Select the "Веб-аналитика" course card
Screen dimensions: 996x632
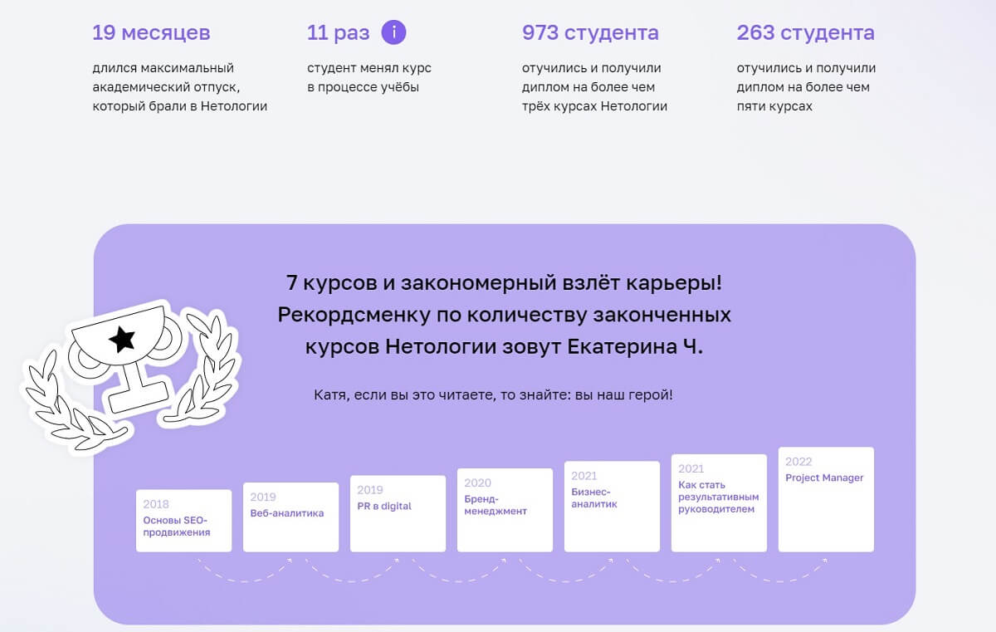tap(290, 515)
